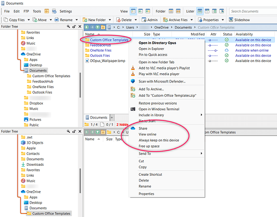
Task: Open the Delete dropdown arrow
Action: tap(135, 20)
